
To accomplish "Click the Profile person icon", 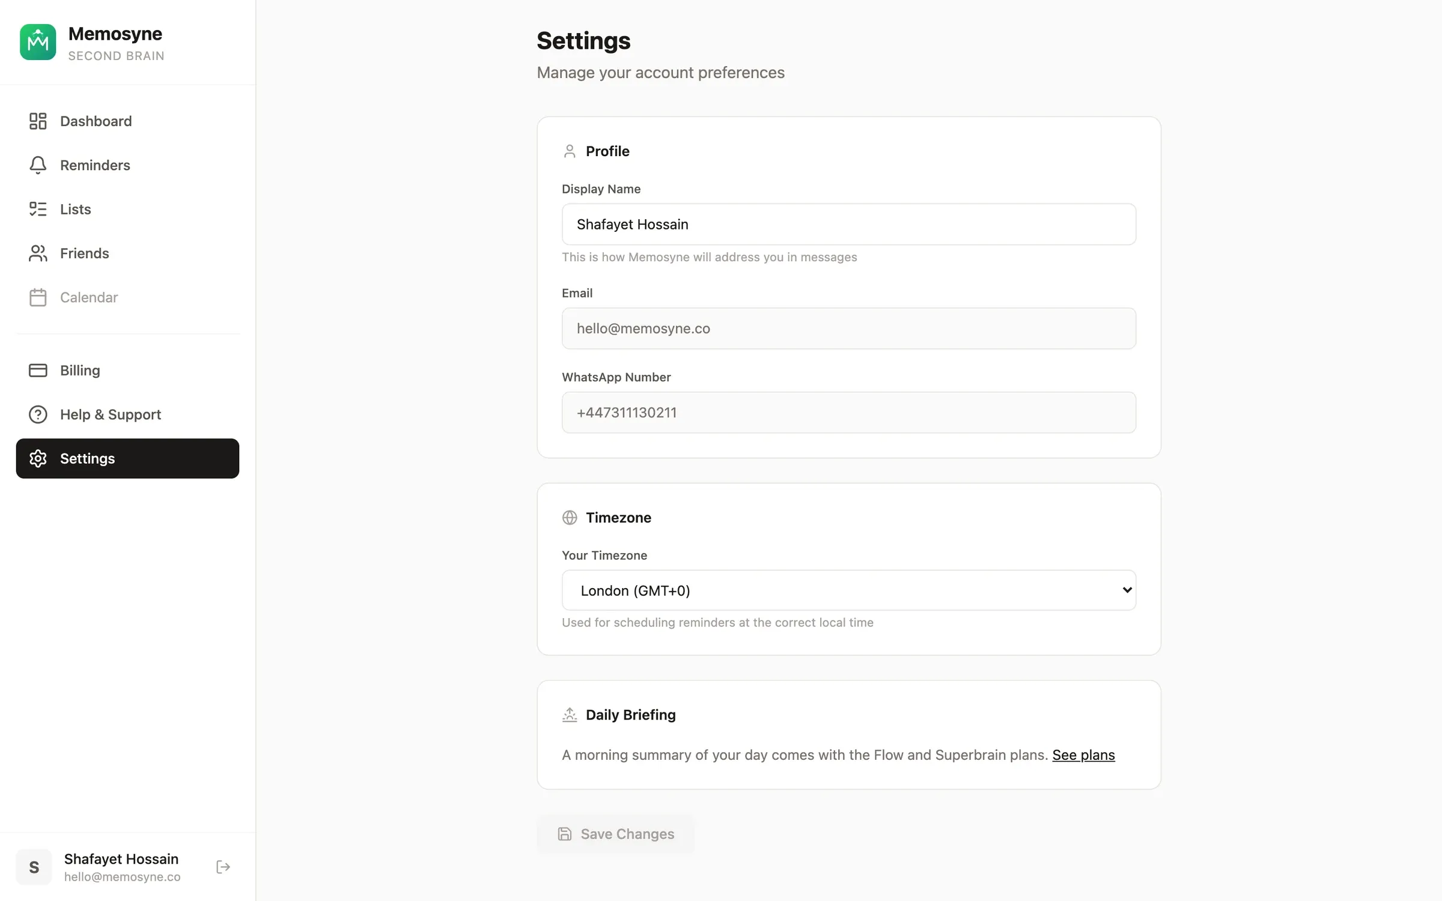I will click(x=570, y=151).
